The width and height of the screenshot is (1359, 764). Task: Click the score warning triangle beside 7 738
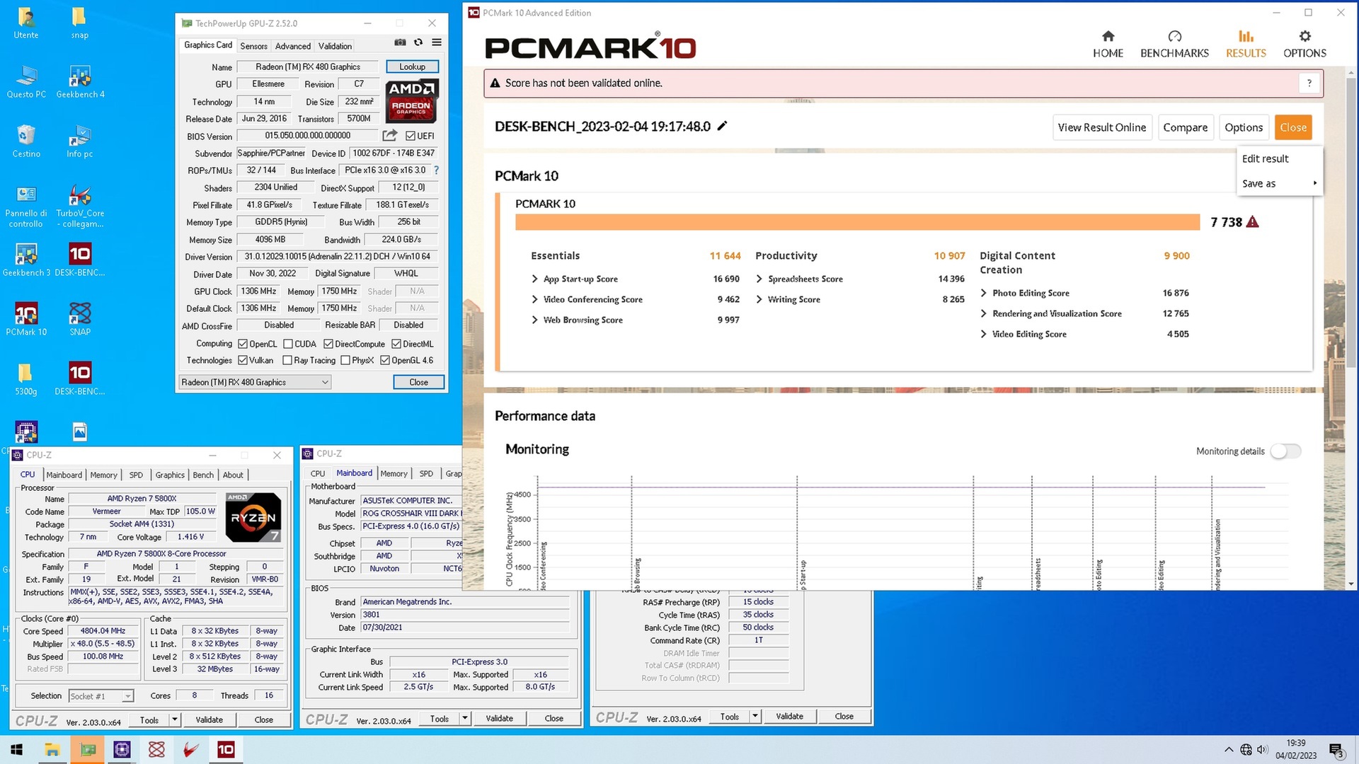click(x=1252, y=222)
